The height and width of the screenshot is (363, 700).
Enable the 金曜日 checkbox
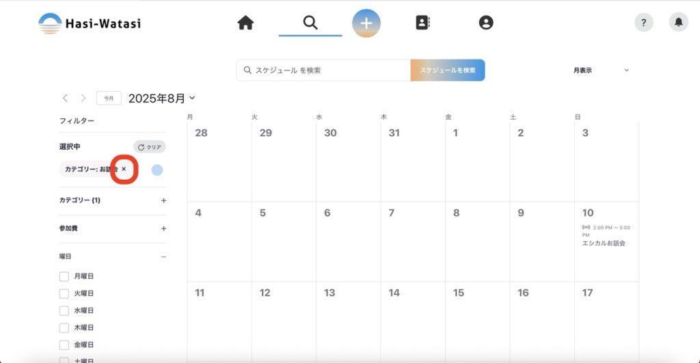pyautogui.click(x=64, y=345)
